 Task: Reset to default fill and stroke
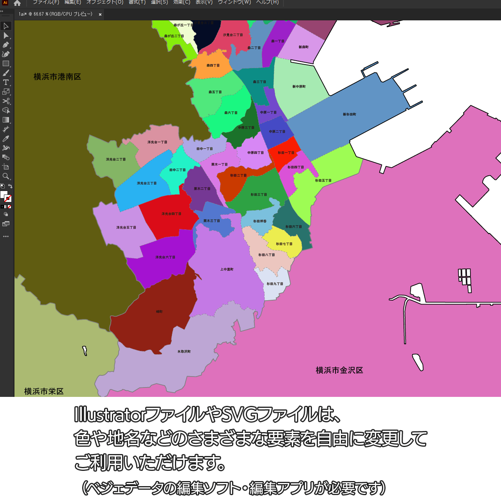[x=2, y=186]
